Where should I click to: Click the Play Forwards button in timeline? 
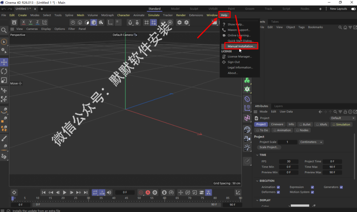[x=64, y=192]
